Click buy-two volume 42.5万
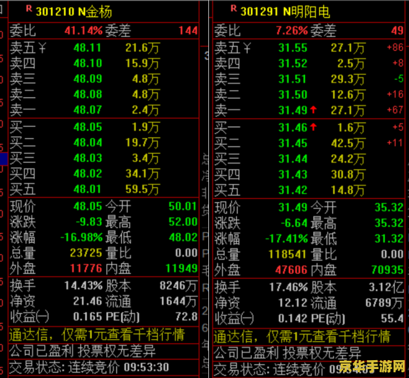Screen dimensions: 409x378 348,143
